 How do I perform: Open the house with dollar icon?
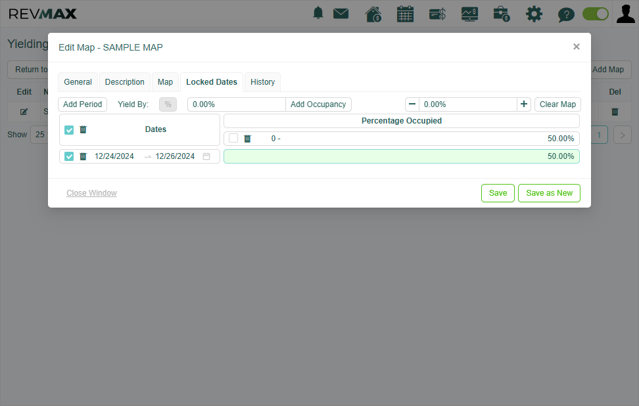coord(373,14)
